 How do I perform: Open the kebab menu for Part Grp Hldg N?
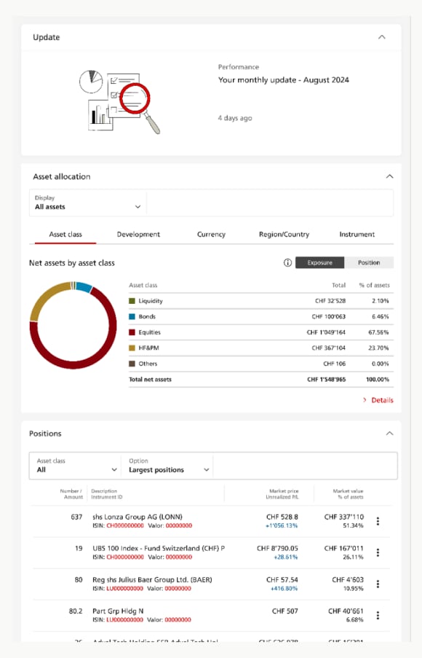[378, 615]
